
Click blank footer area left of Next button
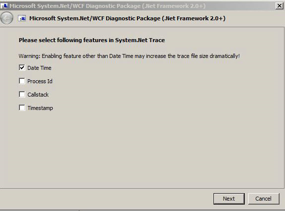click(105, 199)
